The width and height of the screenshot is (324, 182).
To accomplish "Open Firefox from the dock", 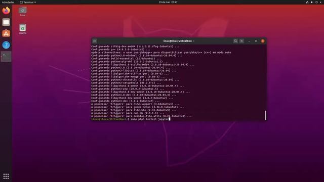I will tap(6, 10).
